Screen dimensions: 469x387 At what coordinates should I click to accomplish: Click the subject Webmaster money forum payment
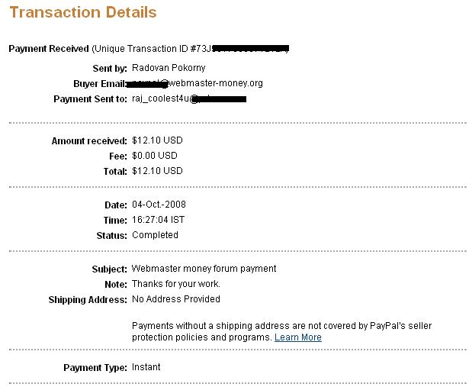tap(204, 269)
